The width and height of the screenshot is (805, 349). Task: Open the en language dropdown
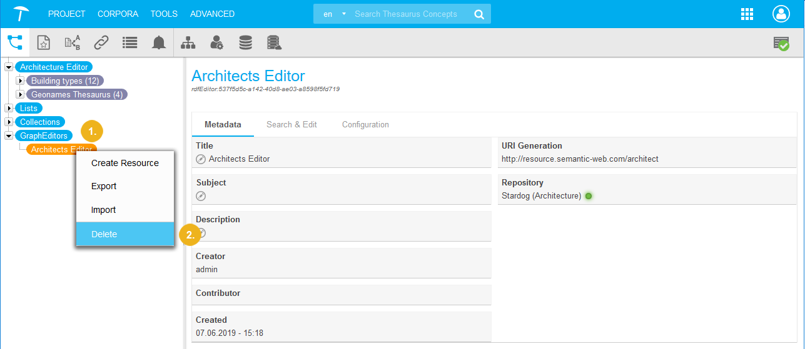point(334,14)
